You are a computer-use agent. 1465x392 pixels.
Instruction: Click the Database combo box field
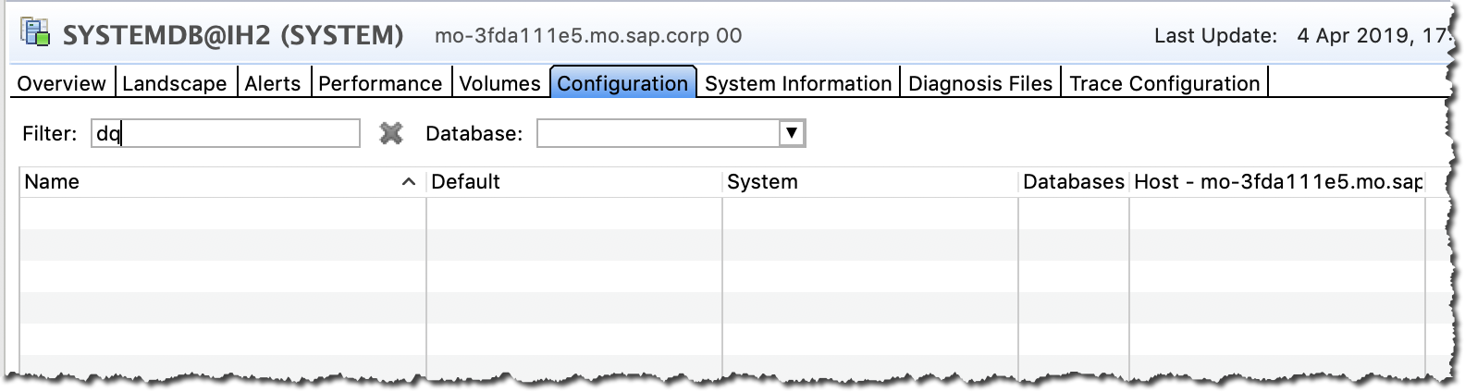(x=659, y=133)
